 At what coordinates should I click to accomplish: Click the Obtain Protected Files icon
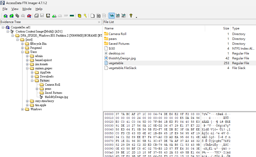click(x=80, y=16)
